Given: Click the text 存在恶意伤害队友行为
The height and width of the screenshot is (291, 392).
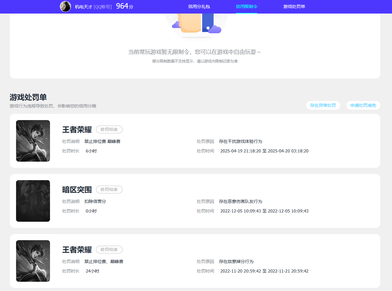Looking at the screenshot, I should (x=240, y=201).
